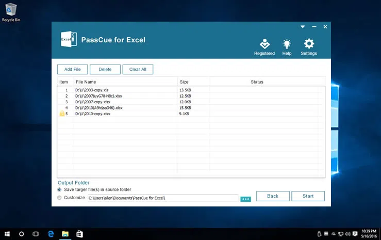Viewport: 381px width, 240px height.
Task: Click the Output Folder label
Action: [x=73, y=183]
